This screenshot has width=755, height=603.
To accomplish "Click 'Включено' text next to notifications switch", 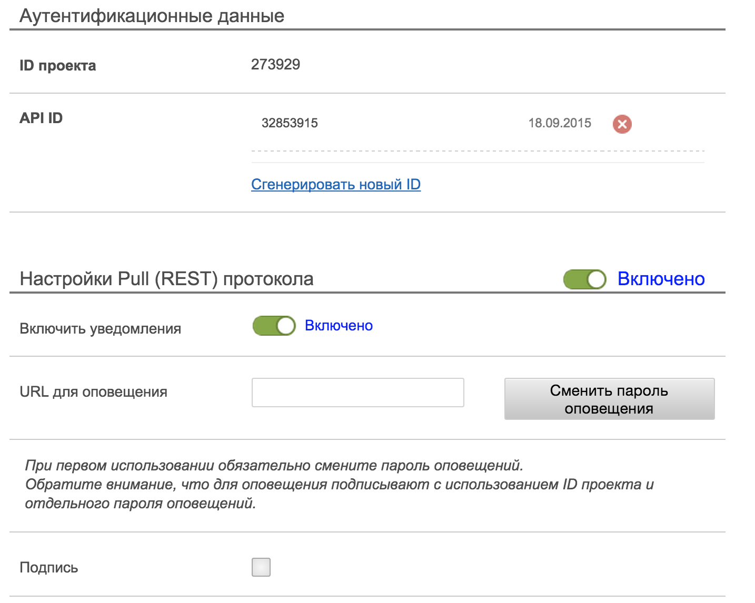I will point(339,326).
